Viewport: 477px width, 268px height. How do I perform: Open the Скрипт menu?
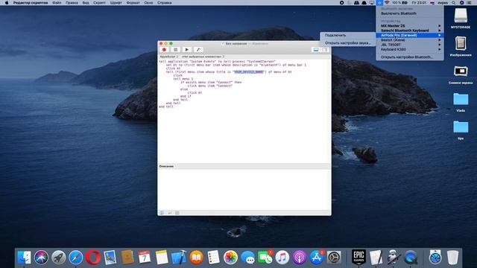coord(99,3)
